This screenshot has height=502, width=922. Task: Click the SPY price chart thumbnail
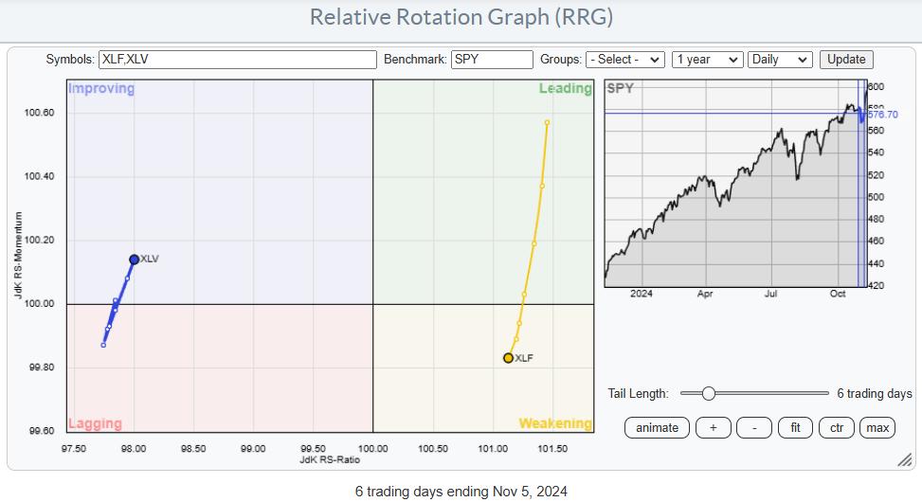(x=735, y=184)
